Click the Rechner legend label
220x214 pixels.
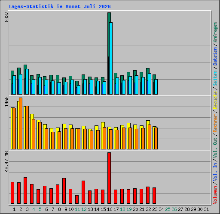[215, 123]
